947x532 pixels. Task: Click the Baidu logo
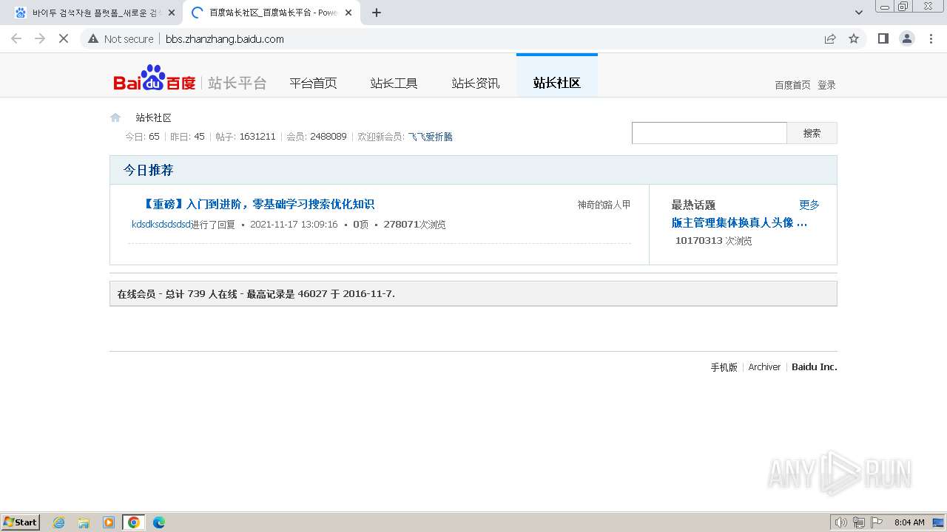coord(155,78)
